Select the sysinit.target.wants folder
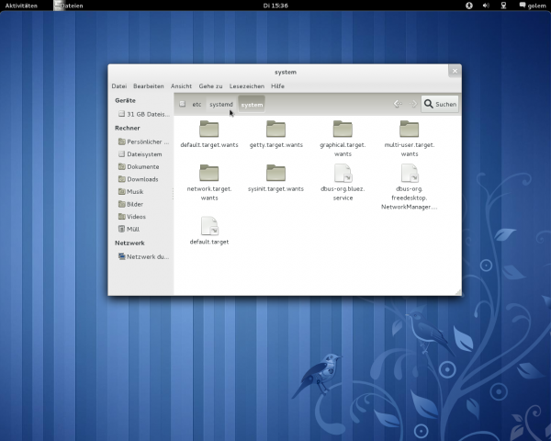Viewport: 551px width, 441px height. pos(275,173)
